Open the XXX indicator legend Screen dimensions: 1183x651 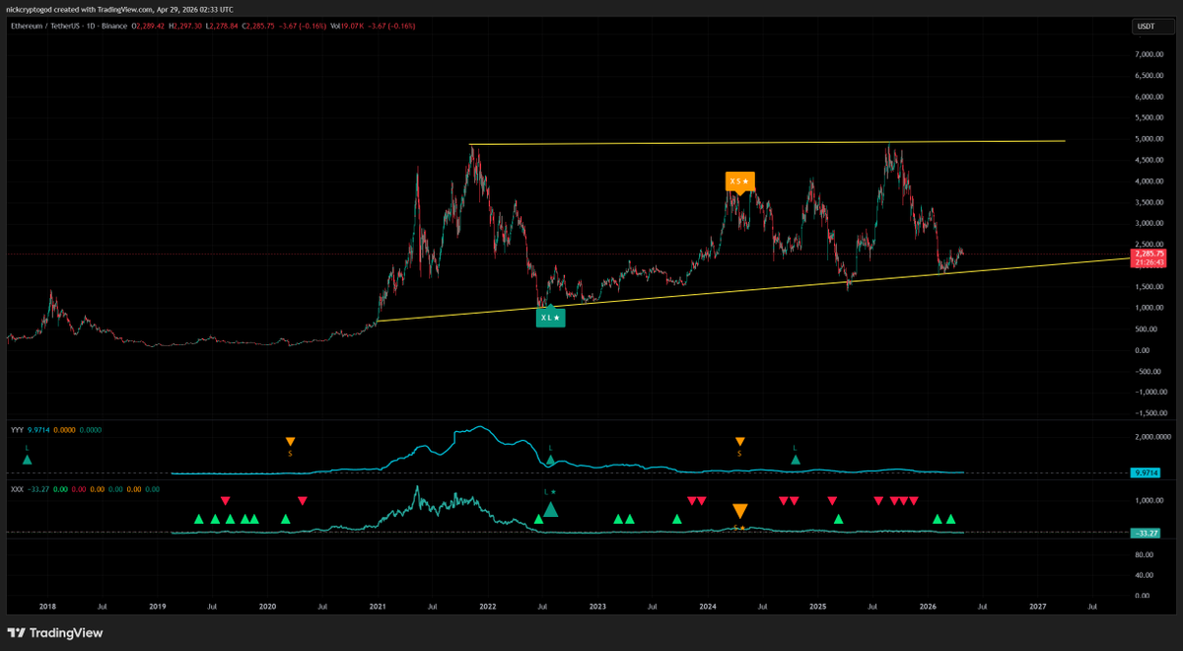point(18,488)
